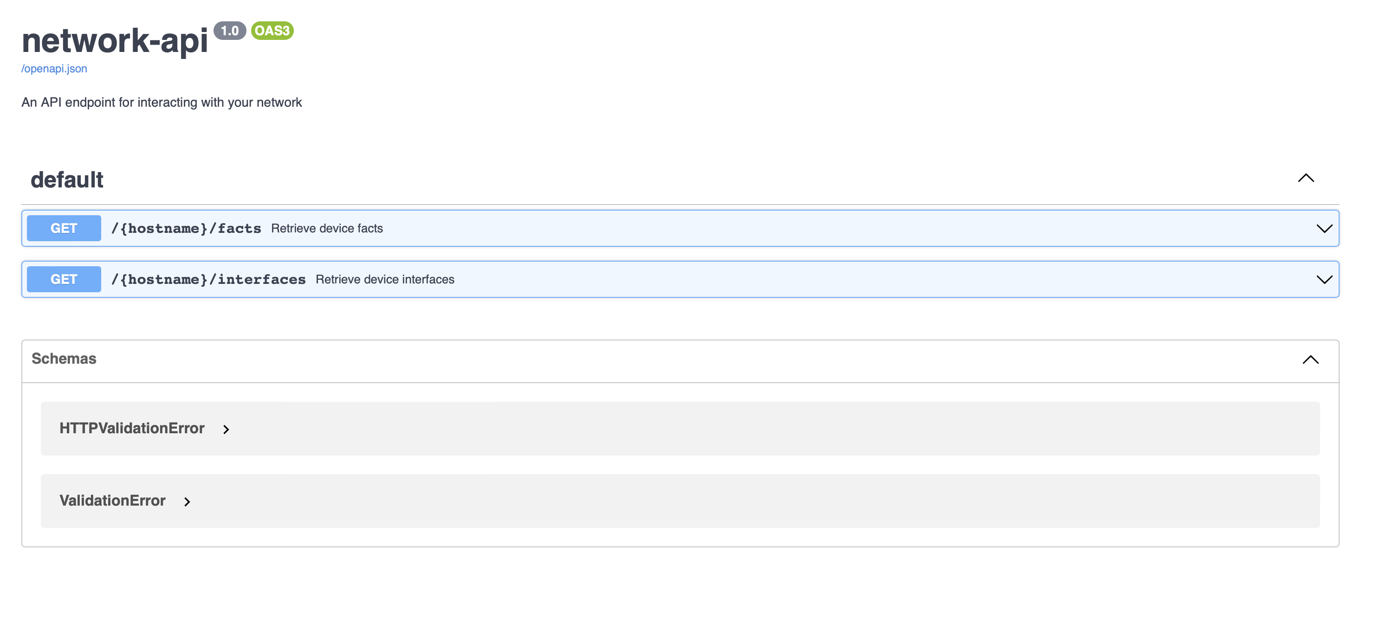Expand HTTPValidationError schema arrow
Screen dimensions: 1386x629
[x=226, y=430]
